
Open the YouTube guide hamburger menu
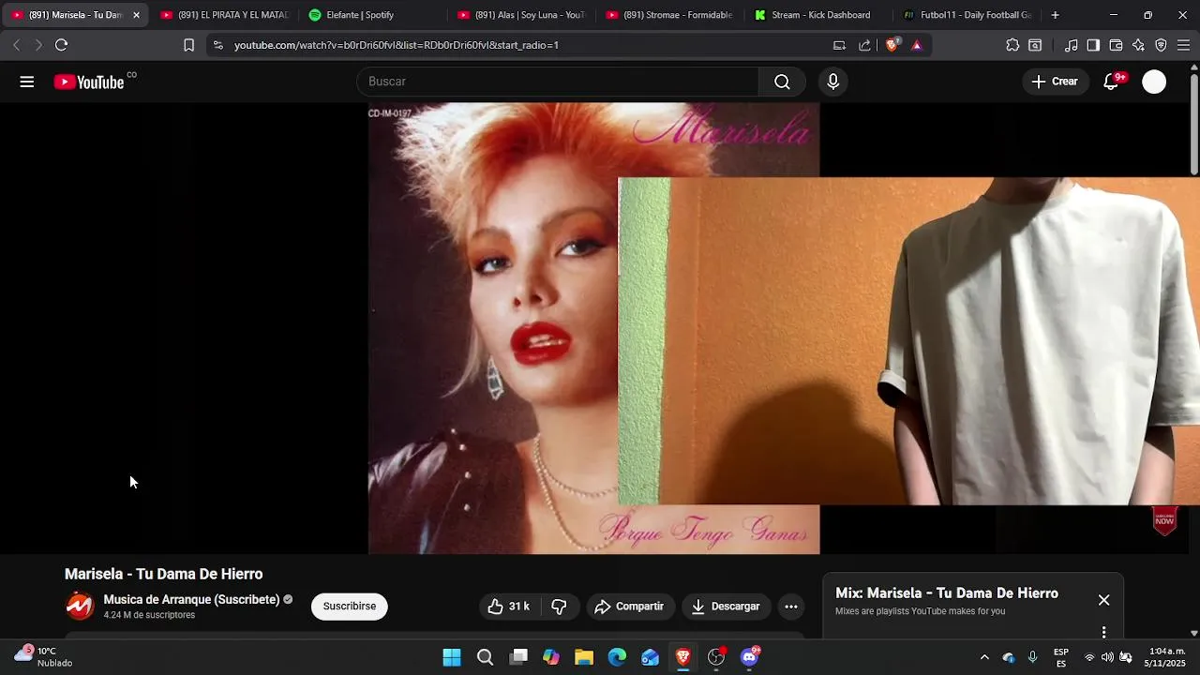[27, 82]
